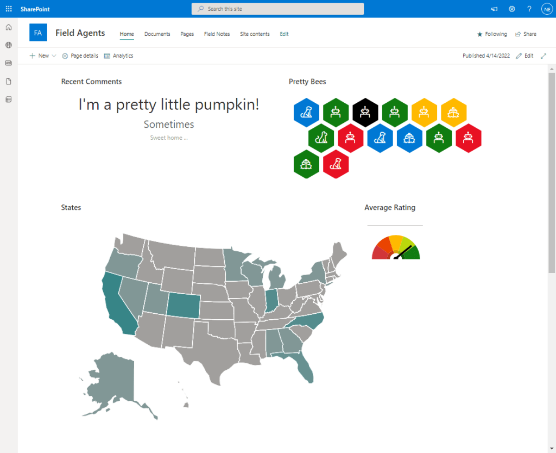Open My sites globe icon

pyautogui.click(x=9, y=45)
